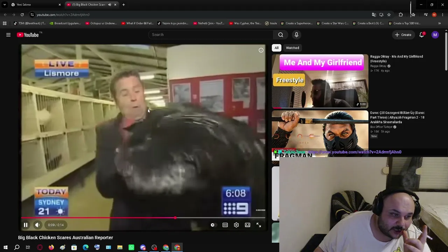Open YouTube notifications bell
This screenshot has width=448, height=252.
[422, 35]
